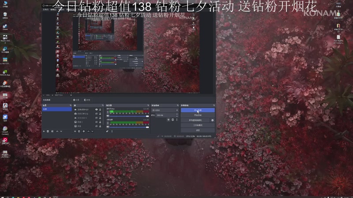
Task: Show the video capture device source (second row)
Action: [96, 114]
